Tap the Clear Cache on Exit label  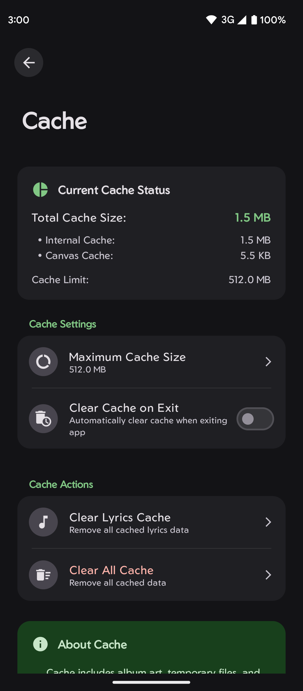(x=124, y=408)
